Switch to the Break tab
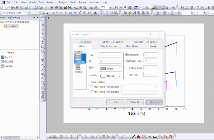The height and width of the screenshot is (140, 214). [x=153, y=46]
